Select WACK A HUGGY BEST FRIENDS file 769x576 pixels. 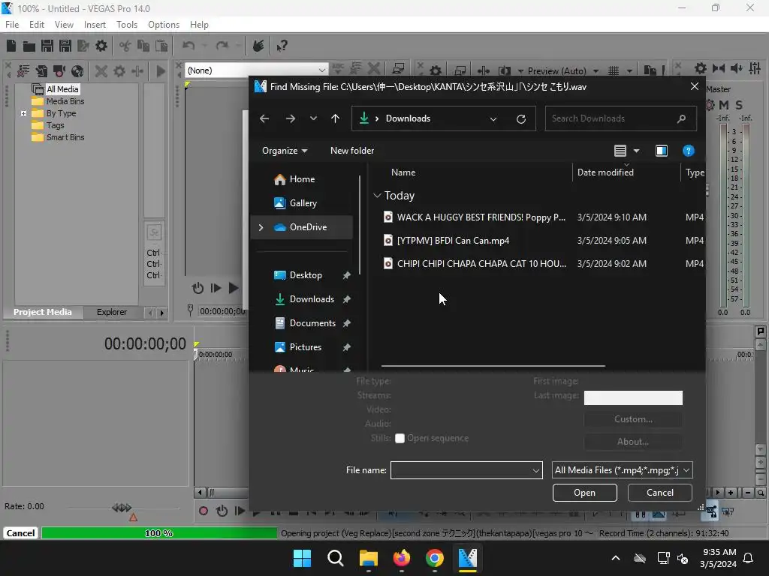point(475,217)
